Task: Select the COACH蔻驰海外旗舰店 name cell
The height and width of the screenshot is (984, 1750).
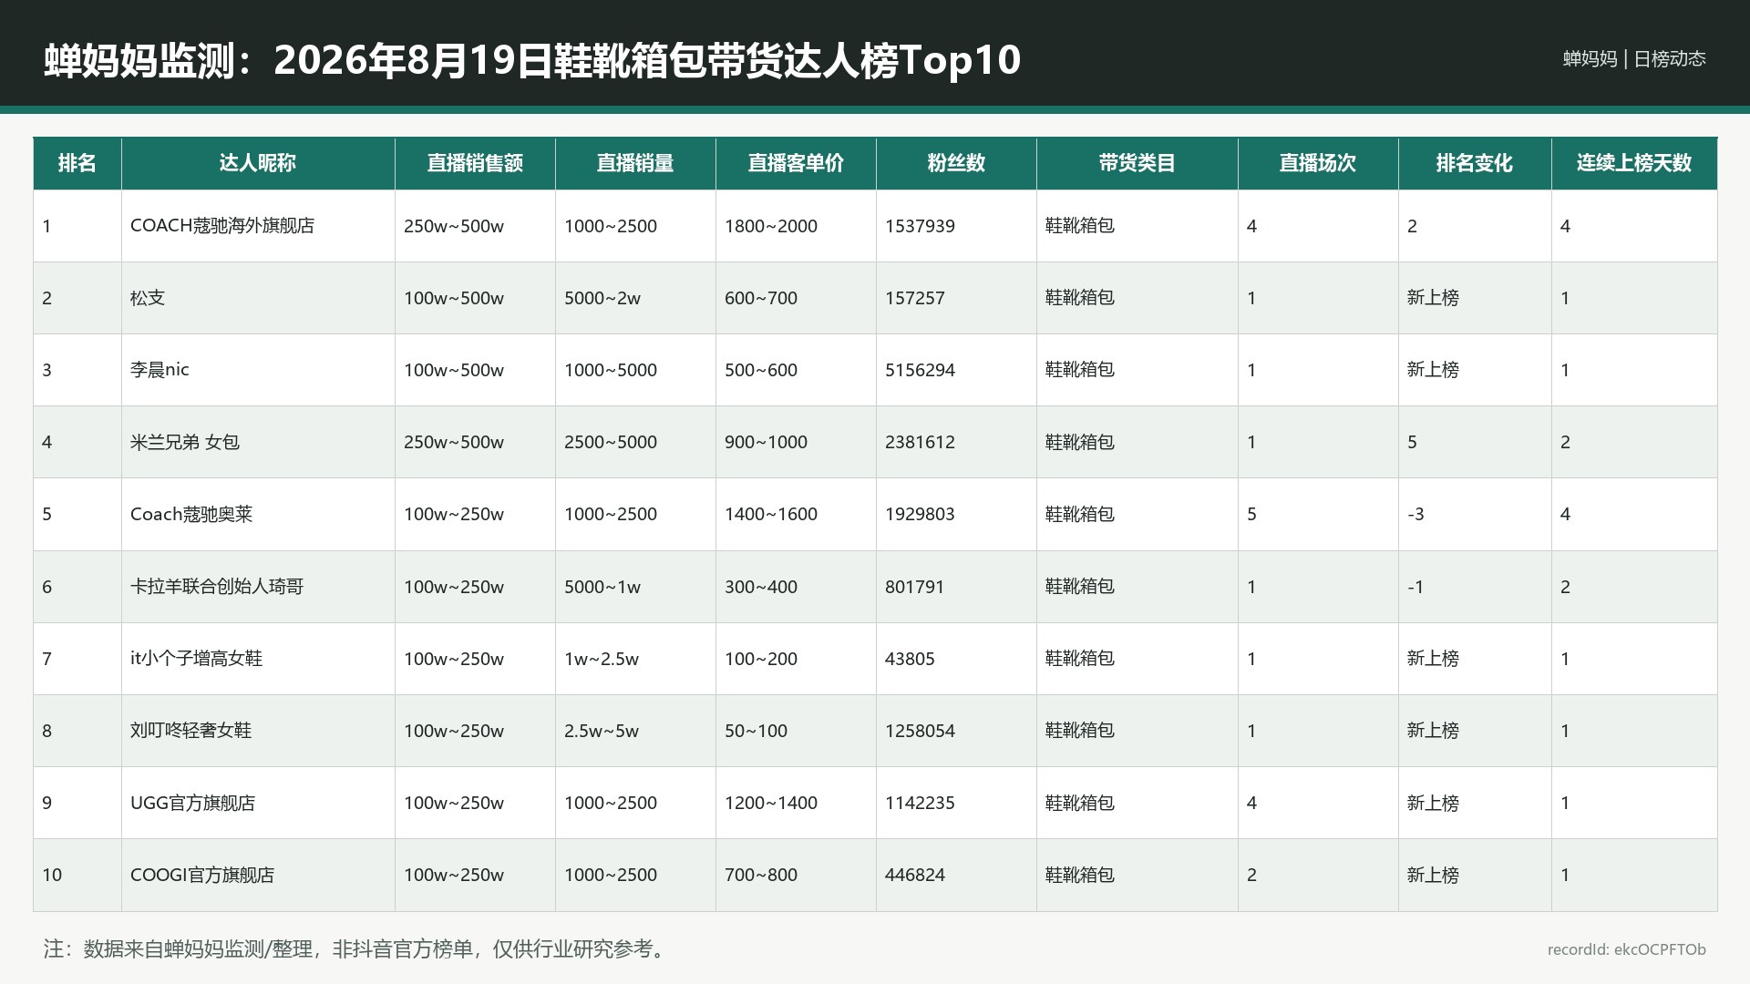Action: [x=258, y=226]
